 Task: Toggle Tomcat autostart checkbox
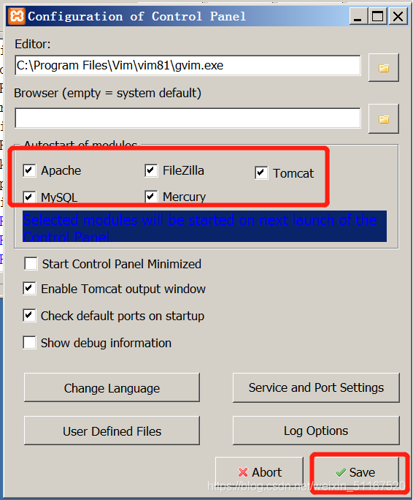(x=261, y=173)
